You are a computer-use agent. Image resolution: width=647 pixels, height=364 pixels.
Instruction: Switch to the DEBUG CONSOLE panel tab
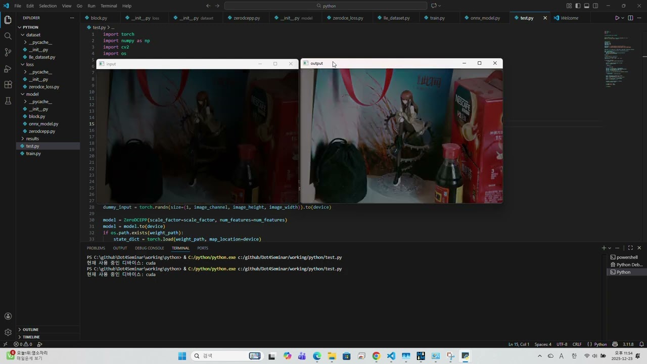(x=149, y=248)
